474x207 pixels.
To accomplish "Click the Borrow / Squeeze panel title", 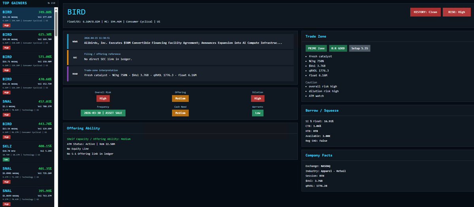I will (322, 110).
